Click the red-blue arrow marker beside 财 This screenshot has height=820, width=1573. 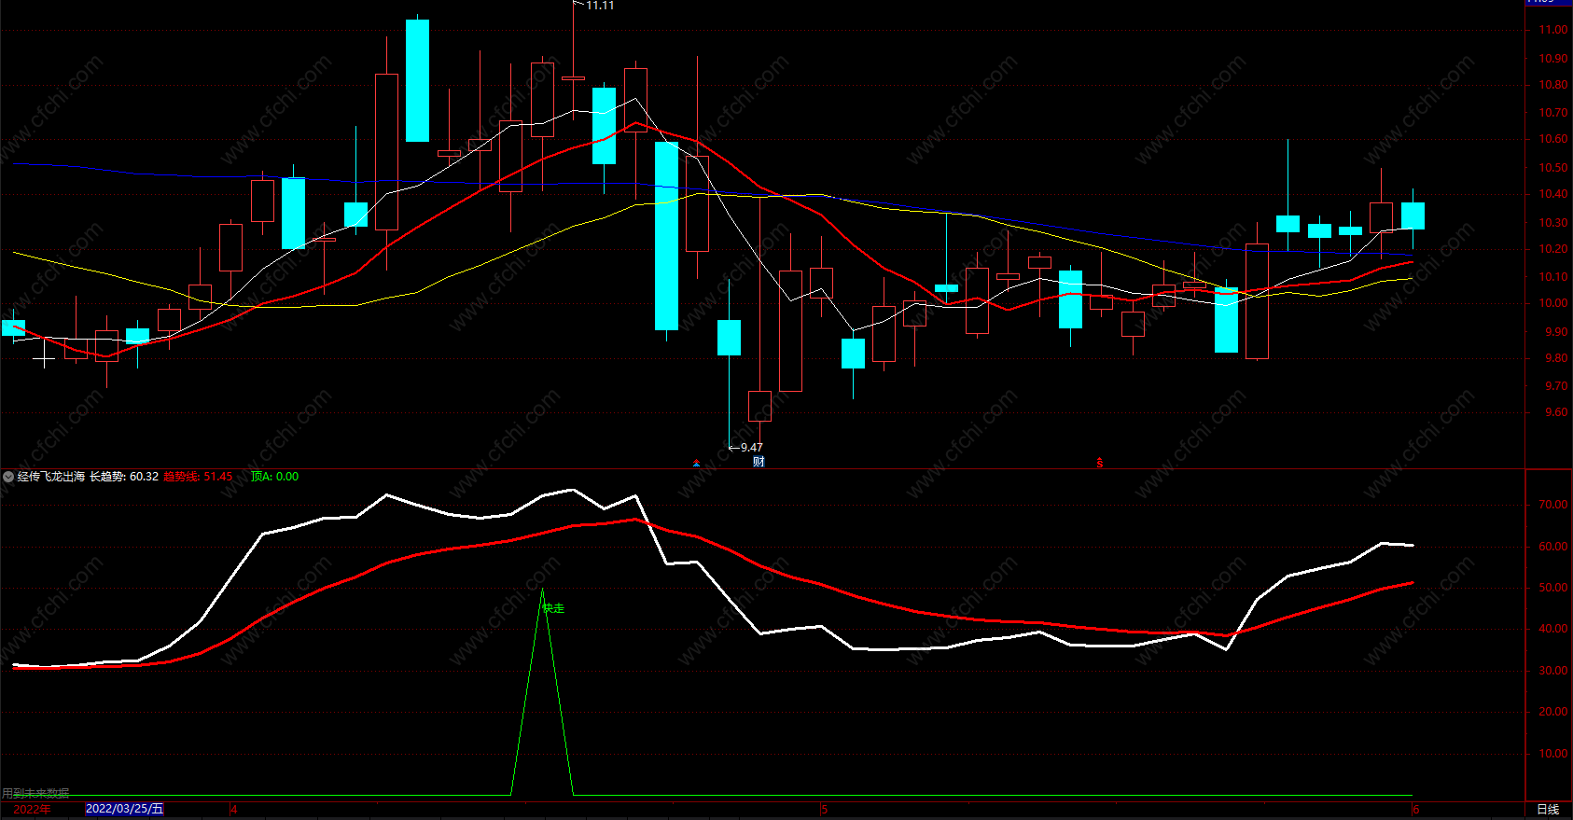pyautogui.click(x=696, y=463)
